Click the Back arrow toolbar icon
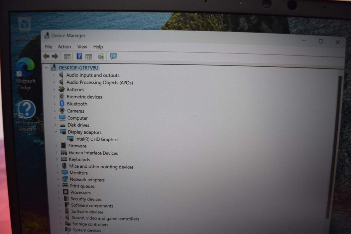This screenshot has height=234, width=351. coord(46,56)
